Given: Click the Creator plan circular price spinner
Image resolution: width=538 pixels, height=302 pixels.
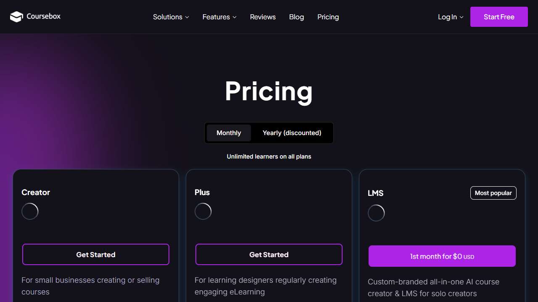Looking at the screenshot, I should tap(30, 211).
